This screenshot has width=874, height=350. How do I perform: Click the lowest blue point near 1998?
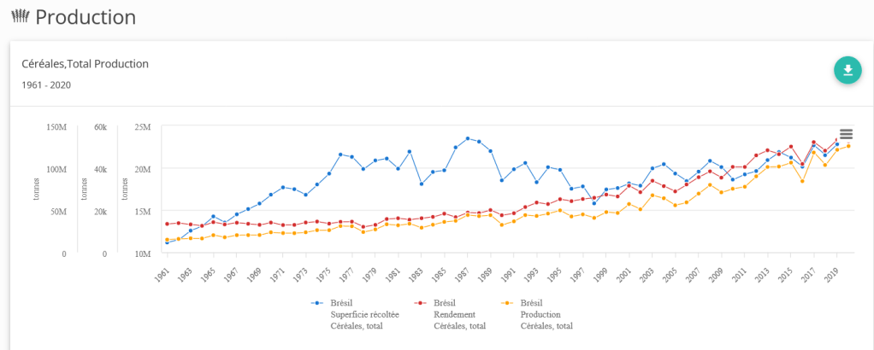[594, 203]
